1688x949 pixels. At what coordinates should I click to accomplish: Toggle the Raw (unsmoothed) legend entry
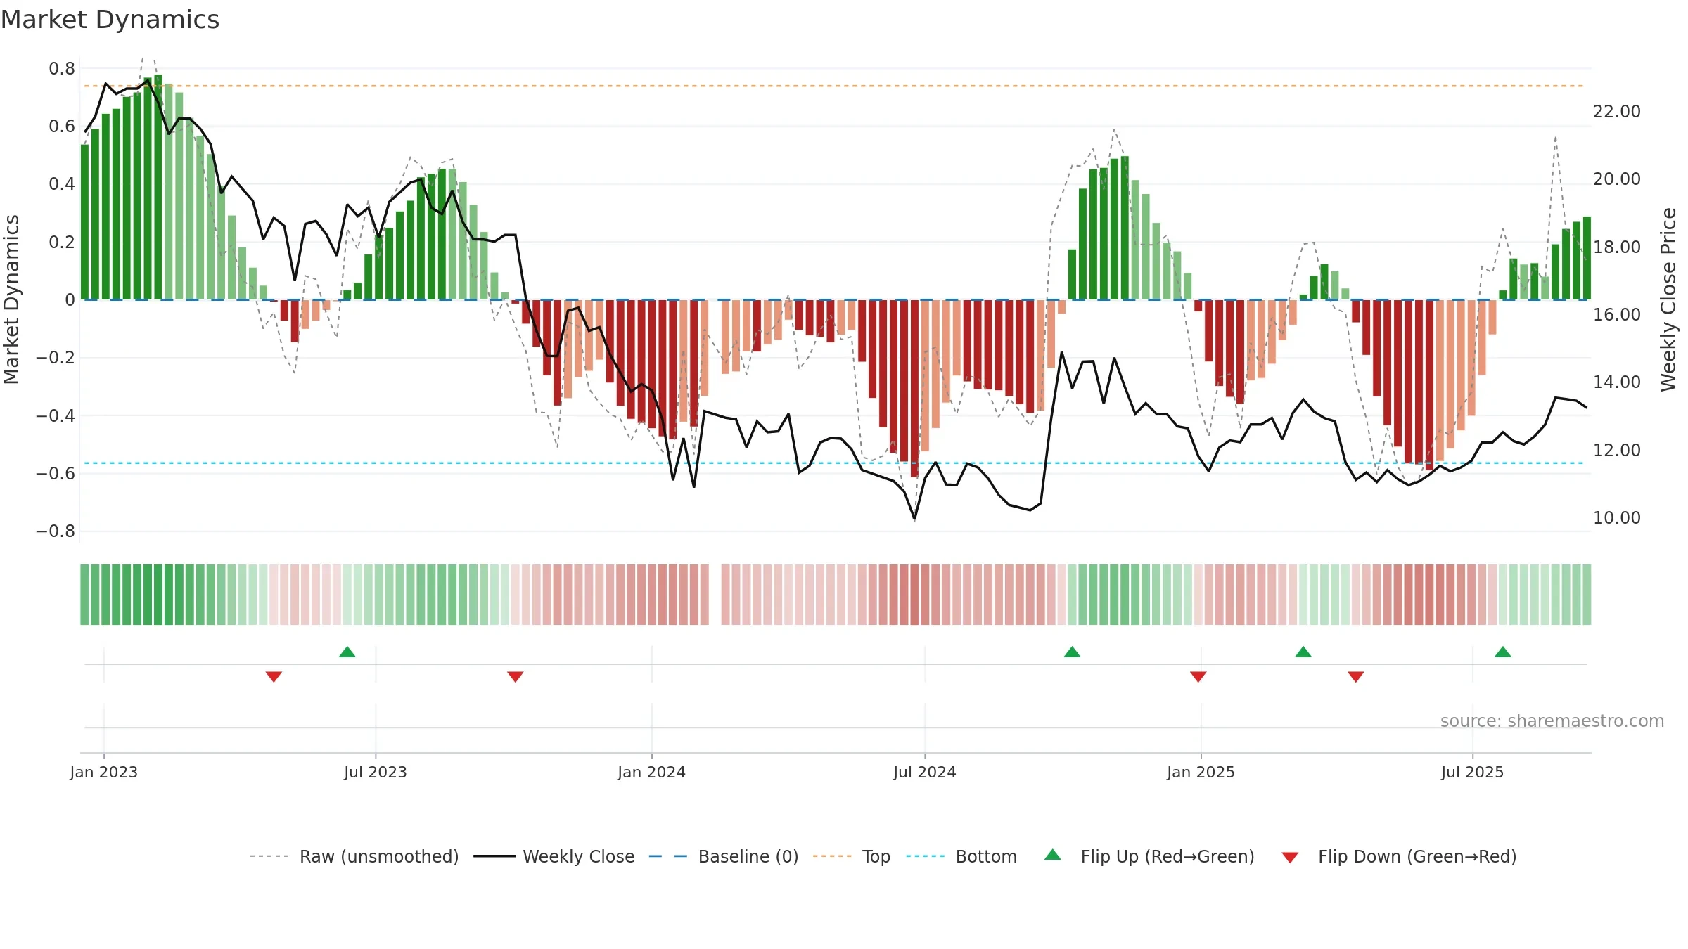pyautogui.click(x=354, y=856)
